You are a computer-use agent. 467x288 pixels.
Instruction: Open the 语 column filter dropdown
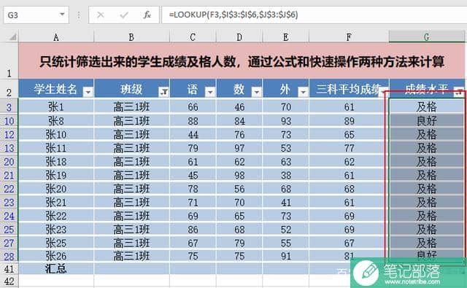click(x=210, y=92)
